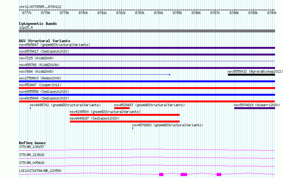Click the small blue nsv4576883 marker
This screenshot has height=178, width=284.
133,128
